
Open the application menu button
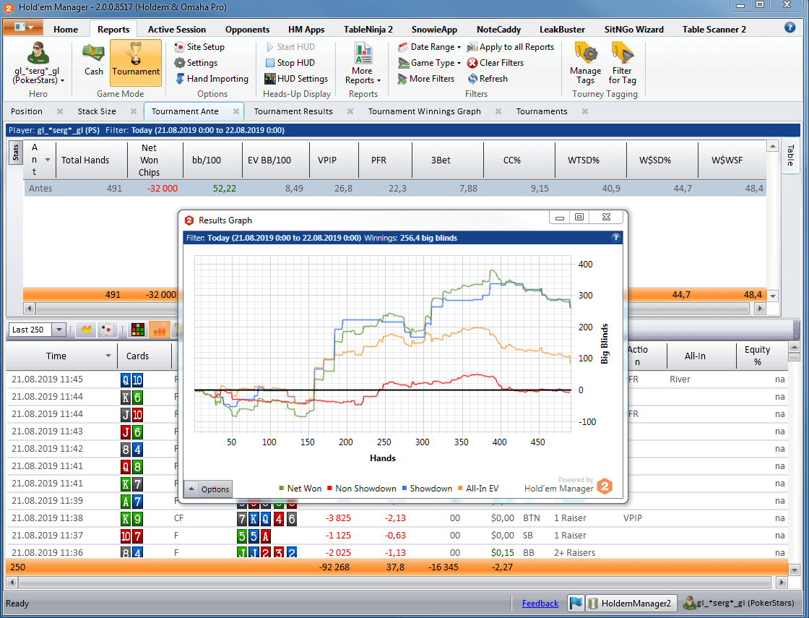coord(23,28)
